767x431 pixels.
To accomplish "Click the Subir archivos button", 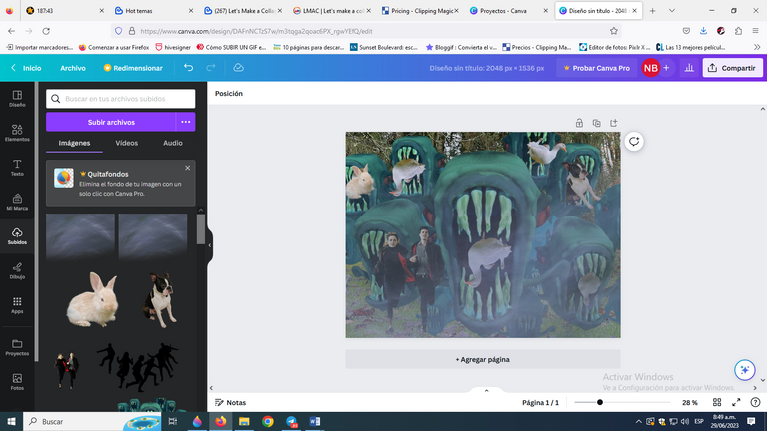I will [111, 122].
